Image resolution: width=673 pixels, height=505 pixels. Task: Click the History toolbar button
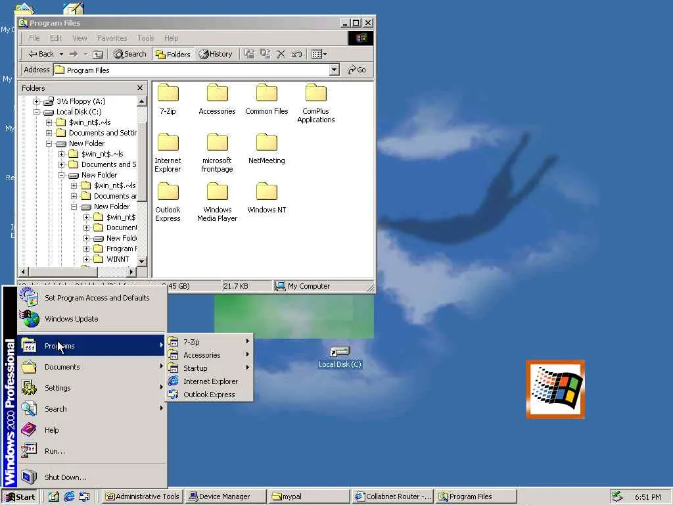(x=215, y=54)
